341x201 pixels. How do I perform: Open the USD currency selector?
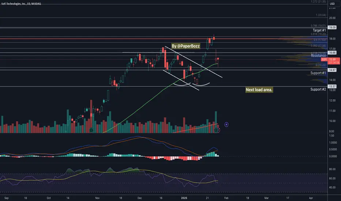pyautogui.click(x=332, y=4)
